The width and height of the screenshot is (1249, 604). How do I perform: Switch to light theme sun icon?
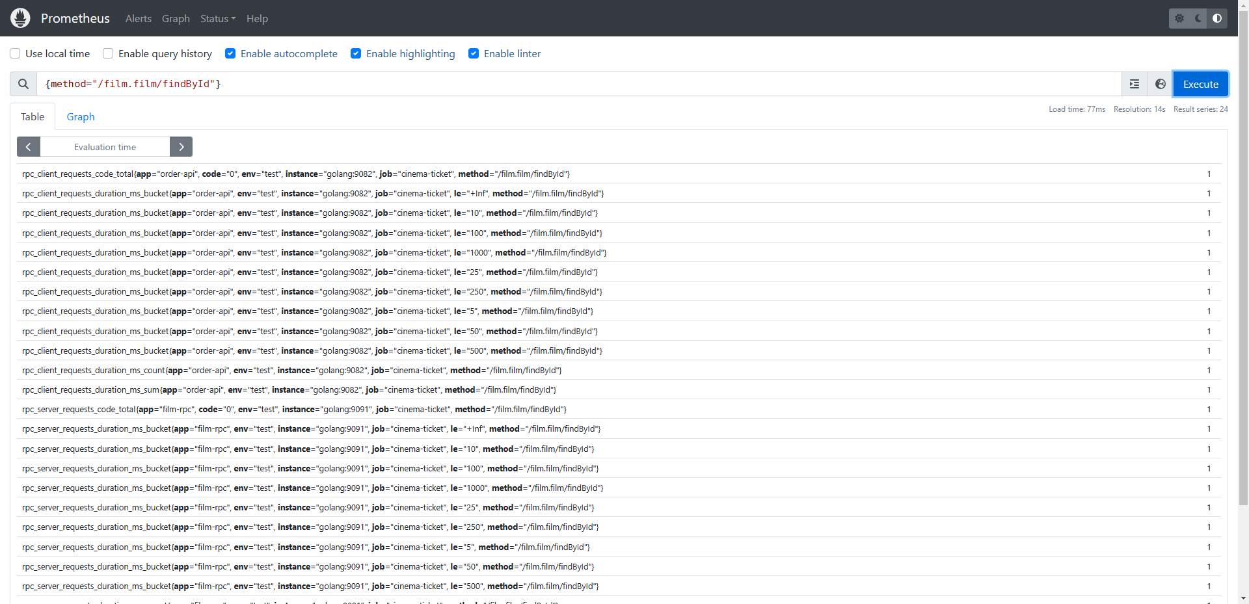click(x=1179, y=18)
